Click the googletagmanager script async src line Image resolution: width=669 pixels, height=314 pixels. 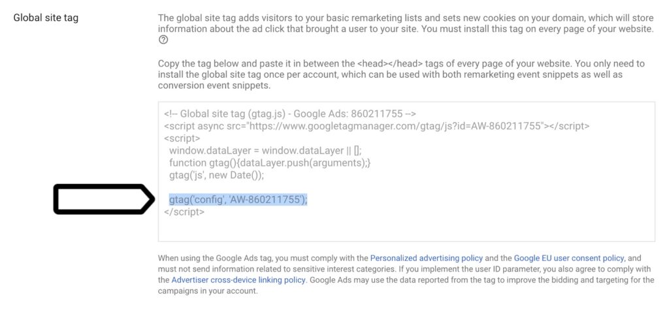click(x=377, y=126)
